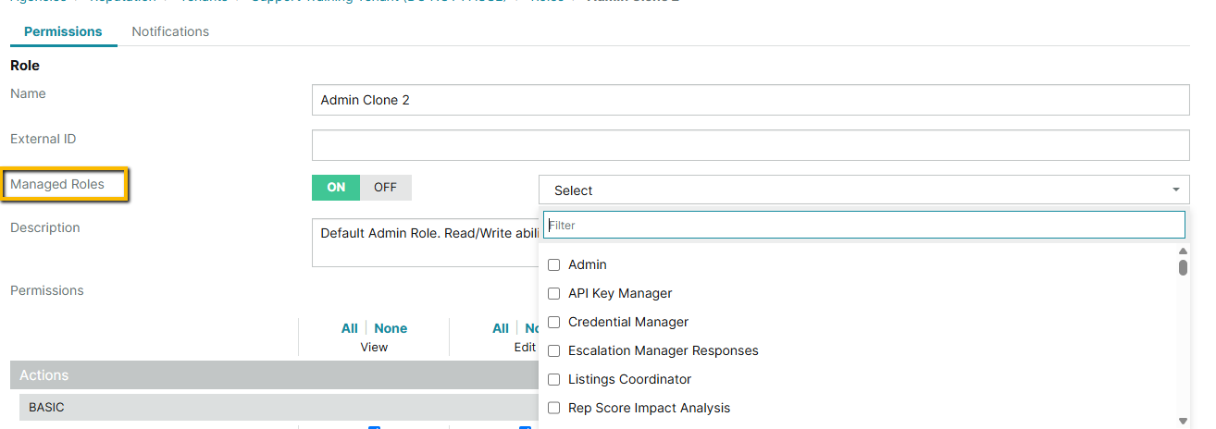Turn Managed Roles OFF
This screenshot has width=1216, height=429.
(x=386, y=188)
